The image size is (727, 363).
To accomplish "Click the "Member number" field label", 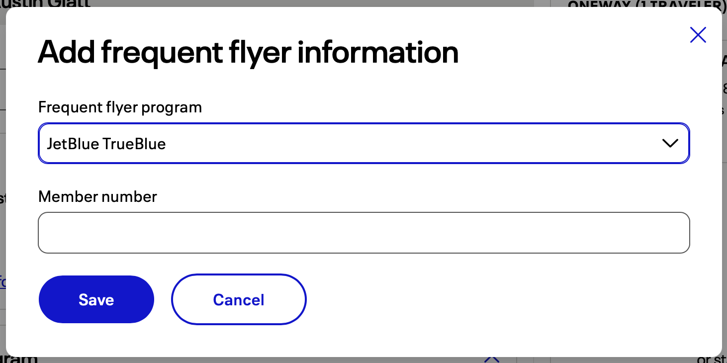I will point(97,197).
